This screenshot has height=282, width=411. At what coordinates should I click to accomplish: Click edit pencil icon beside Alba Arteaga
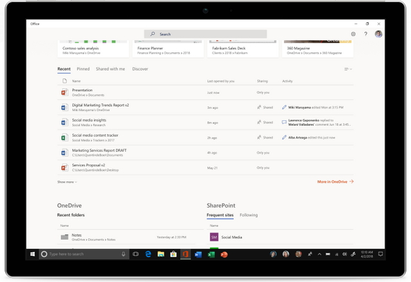pos(284,137)
